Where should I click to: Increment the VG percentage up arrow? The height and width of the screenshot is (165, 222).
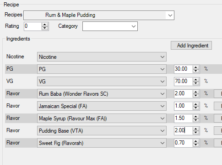196,80
